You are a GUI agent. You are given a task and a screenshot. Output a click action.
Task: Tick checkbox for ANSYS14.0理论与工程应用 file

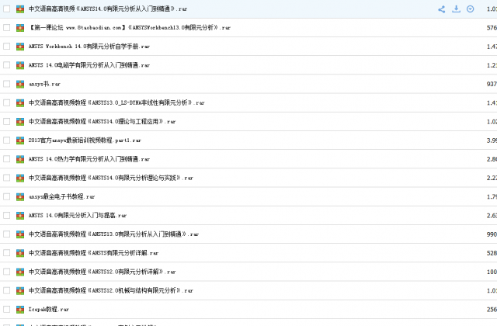[x=7, y=121]
